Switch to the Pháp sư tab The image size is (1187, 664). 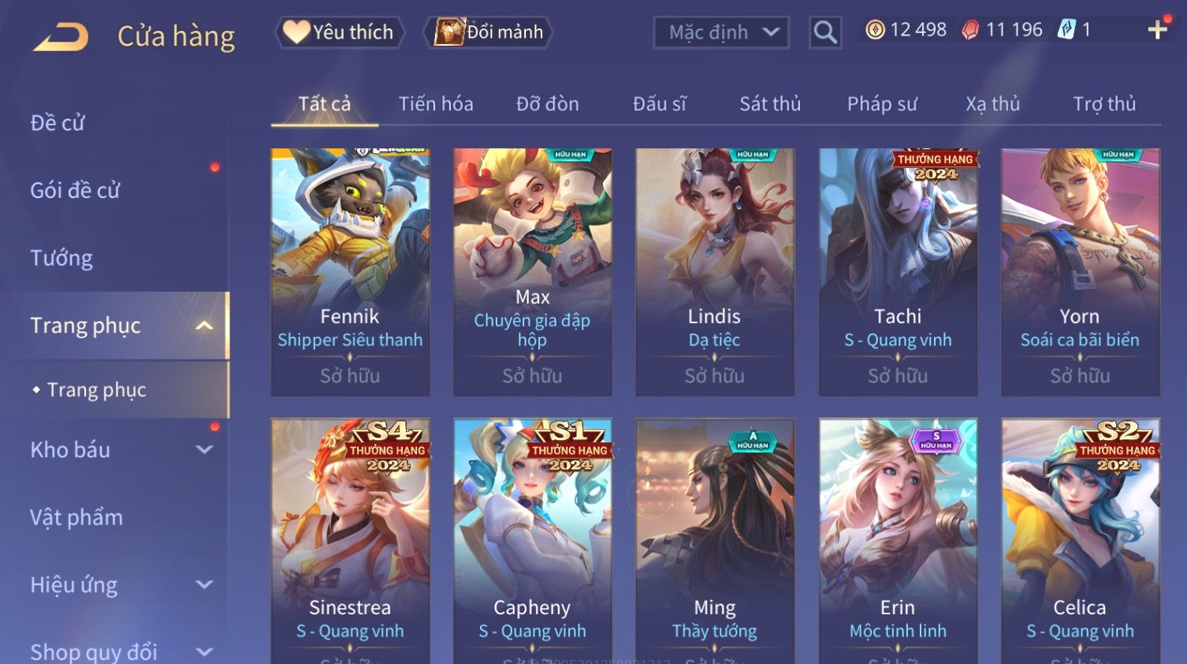tap(882, 104)
